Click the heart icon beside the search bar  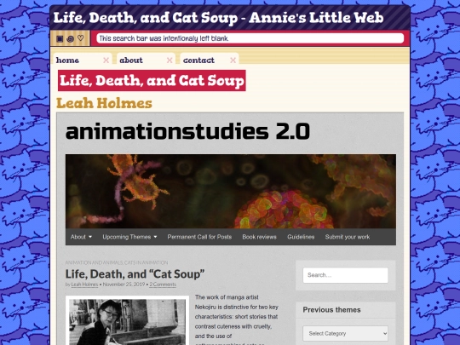coord(81,38)
